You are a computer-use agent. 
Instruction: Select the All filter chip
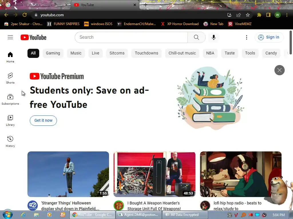pos(33,53)
